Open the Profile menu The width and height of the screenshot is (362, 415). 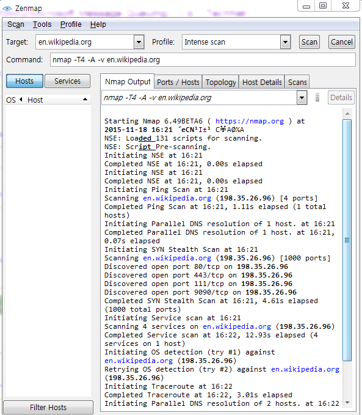71,24
